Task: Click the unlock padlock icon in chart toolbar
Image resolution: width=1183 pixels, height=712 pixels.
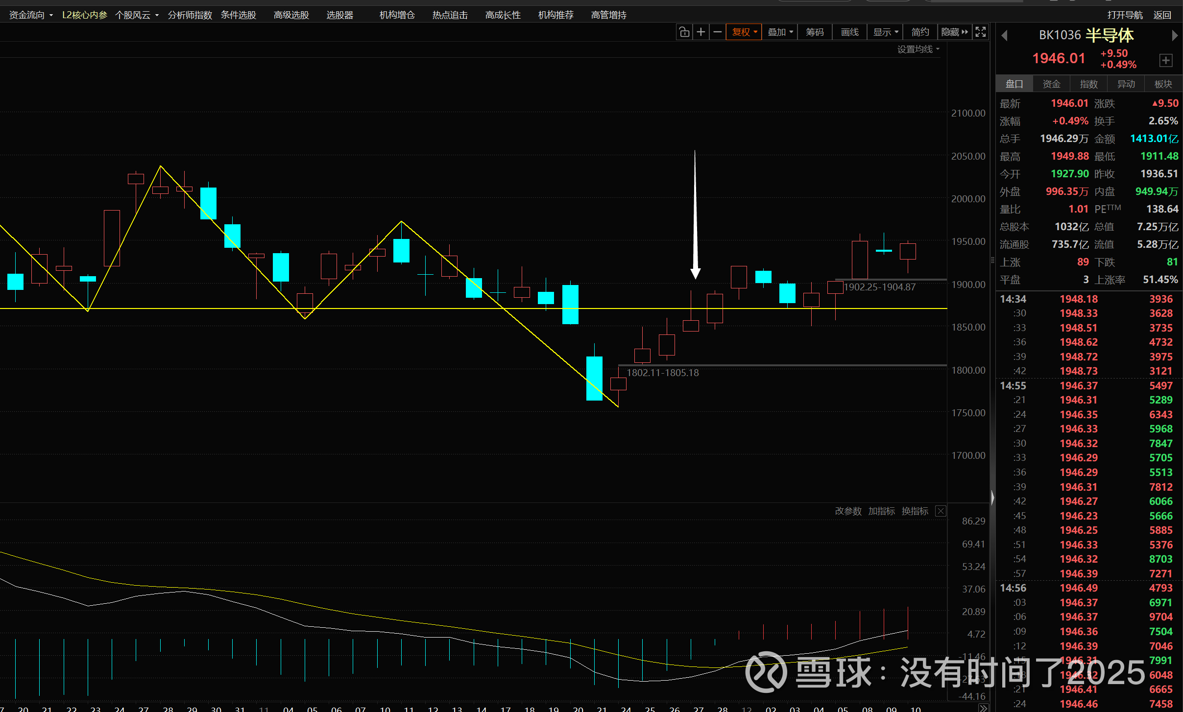Action: click(684, 32)
